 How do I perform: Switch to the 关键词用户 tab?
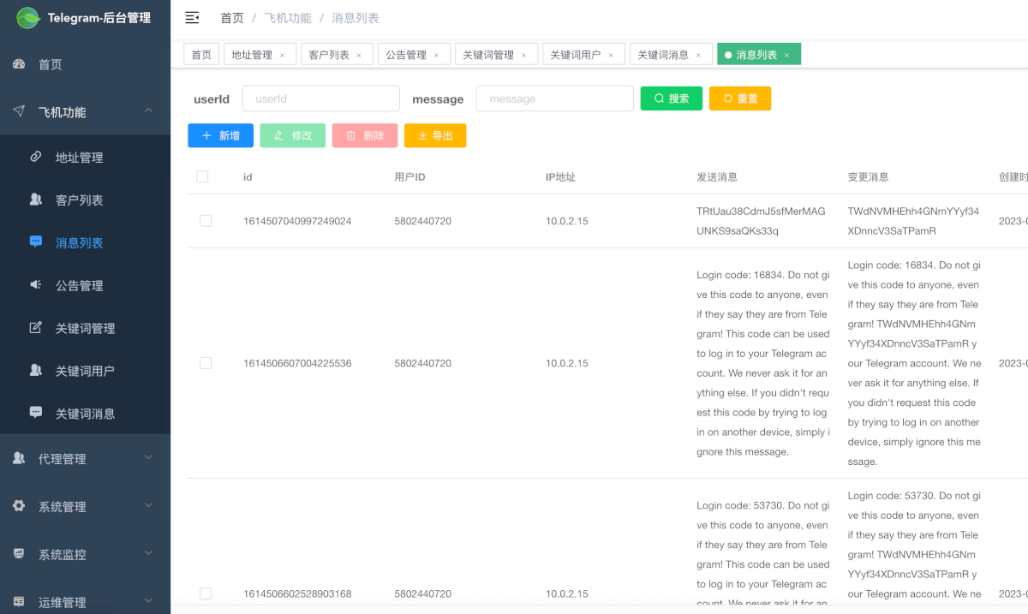pos(575,55)
